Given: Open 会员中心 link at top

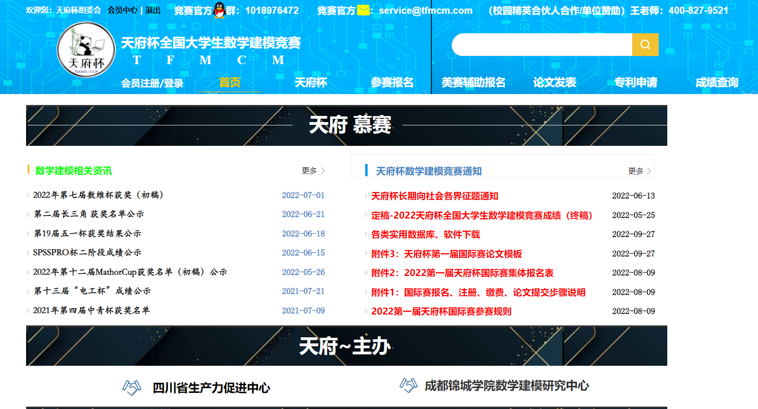Looking at the screenshot, I should 123,10.
